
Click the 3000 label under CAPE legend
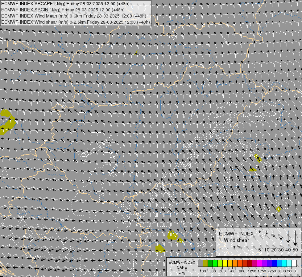coord(282,271)
